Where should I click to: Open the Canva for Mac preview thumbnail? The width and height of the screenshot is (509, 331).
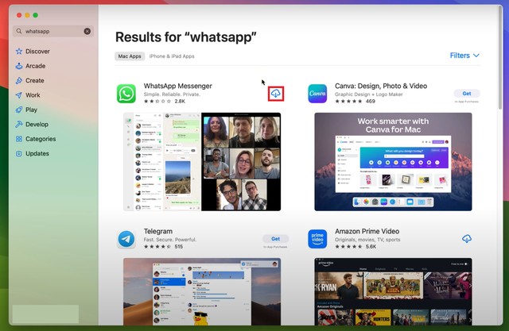pos(393,162)
